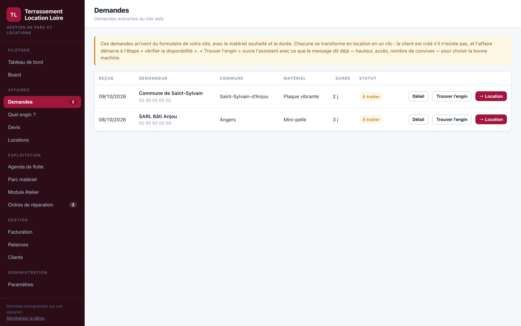Open the Clients page
The height and width of the screenshot is (326, 521).
click(42, 258)
